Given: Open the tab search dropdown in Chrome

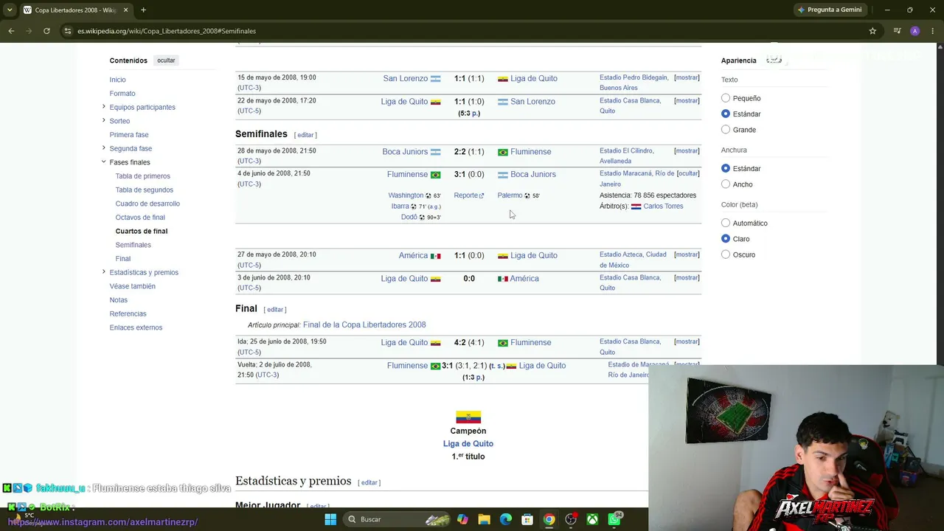Looking at the screenshot, I should pyautogui.click(x=10, y=10).
